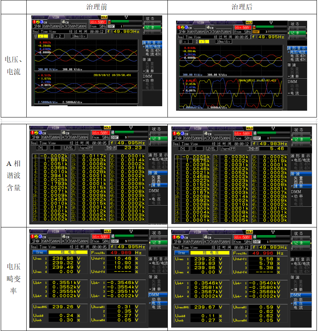Click EVENT counter icon on 治理前 waveform screen

point(111,26)
